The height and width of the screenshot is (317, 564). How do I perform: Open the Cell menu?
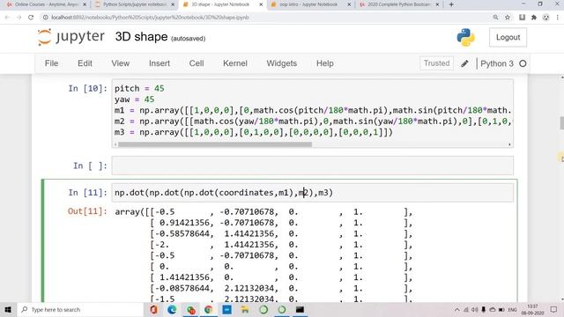point(197,63)
